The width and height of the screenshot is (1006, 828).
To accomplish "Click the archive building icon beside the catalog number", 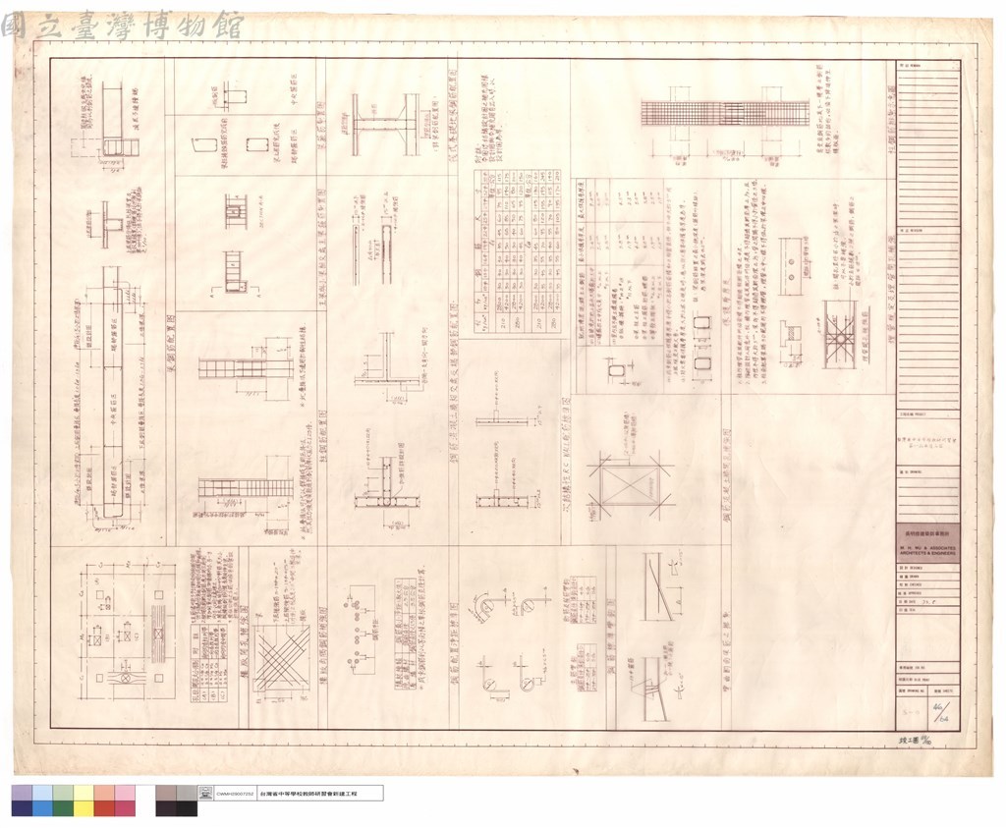I will coord(206,794).
